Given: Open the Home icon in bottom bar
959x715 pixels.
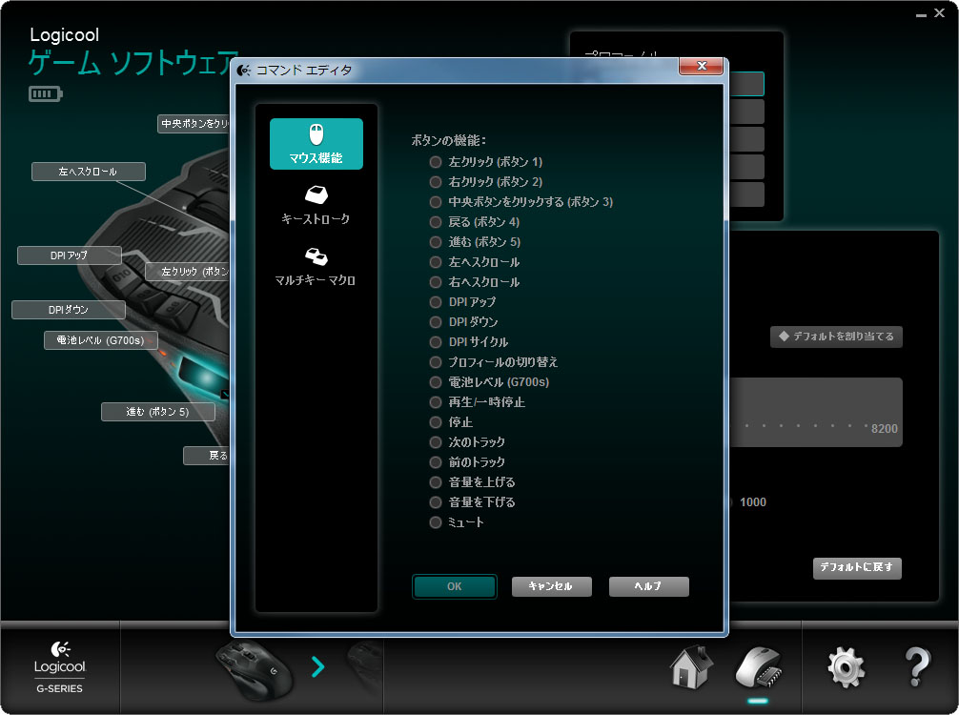Looking at the screenshot, I should click(691, 666).
